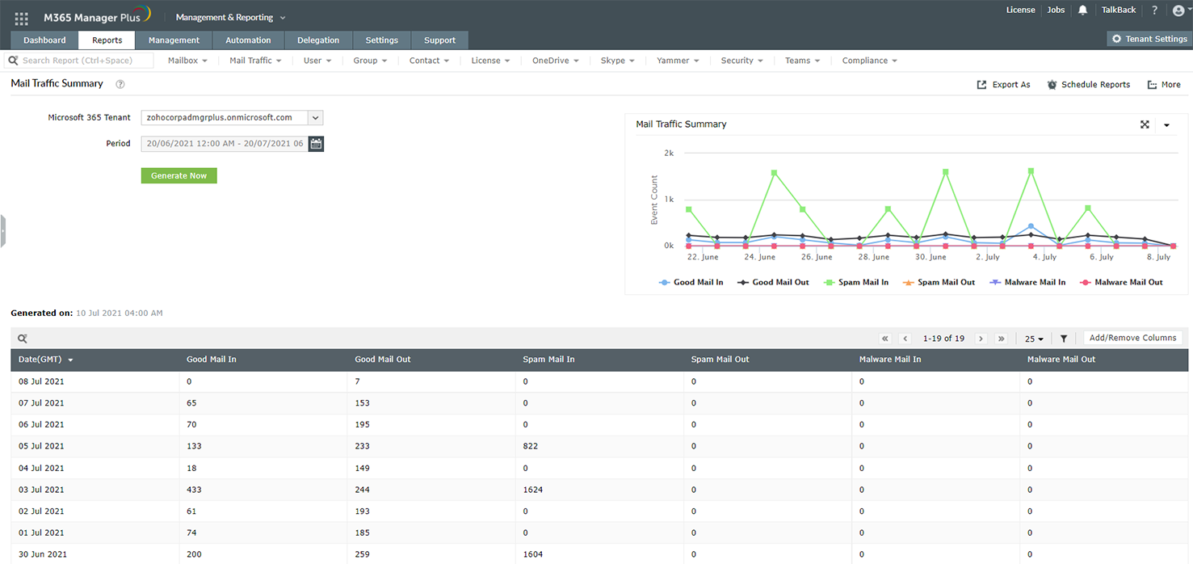1193x564 pixels.
Task: Open Add/Remove Columns
Action: [1132, 338]
